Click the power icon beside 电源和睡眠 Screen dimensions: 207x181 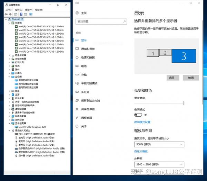pyautogui.click(x=77, y=57)
